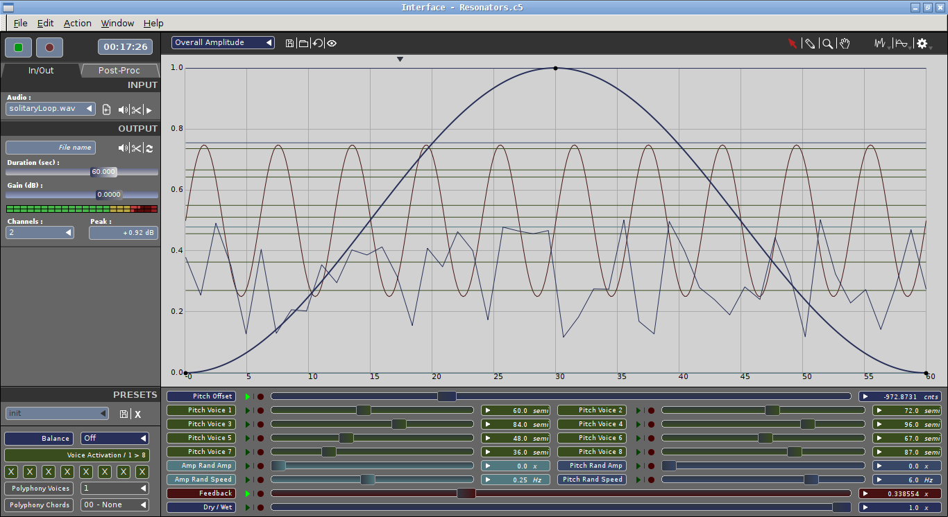Open the Edit menu
Image resolution: width=948 pixels, height=517 pixels.
click(x=45, y=23)
